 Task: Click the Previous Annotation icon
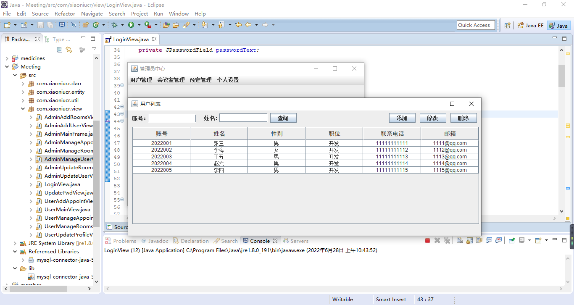pos(221,25)
